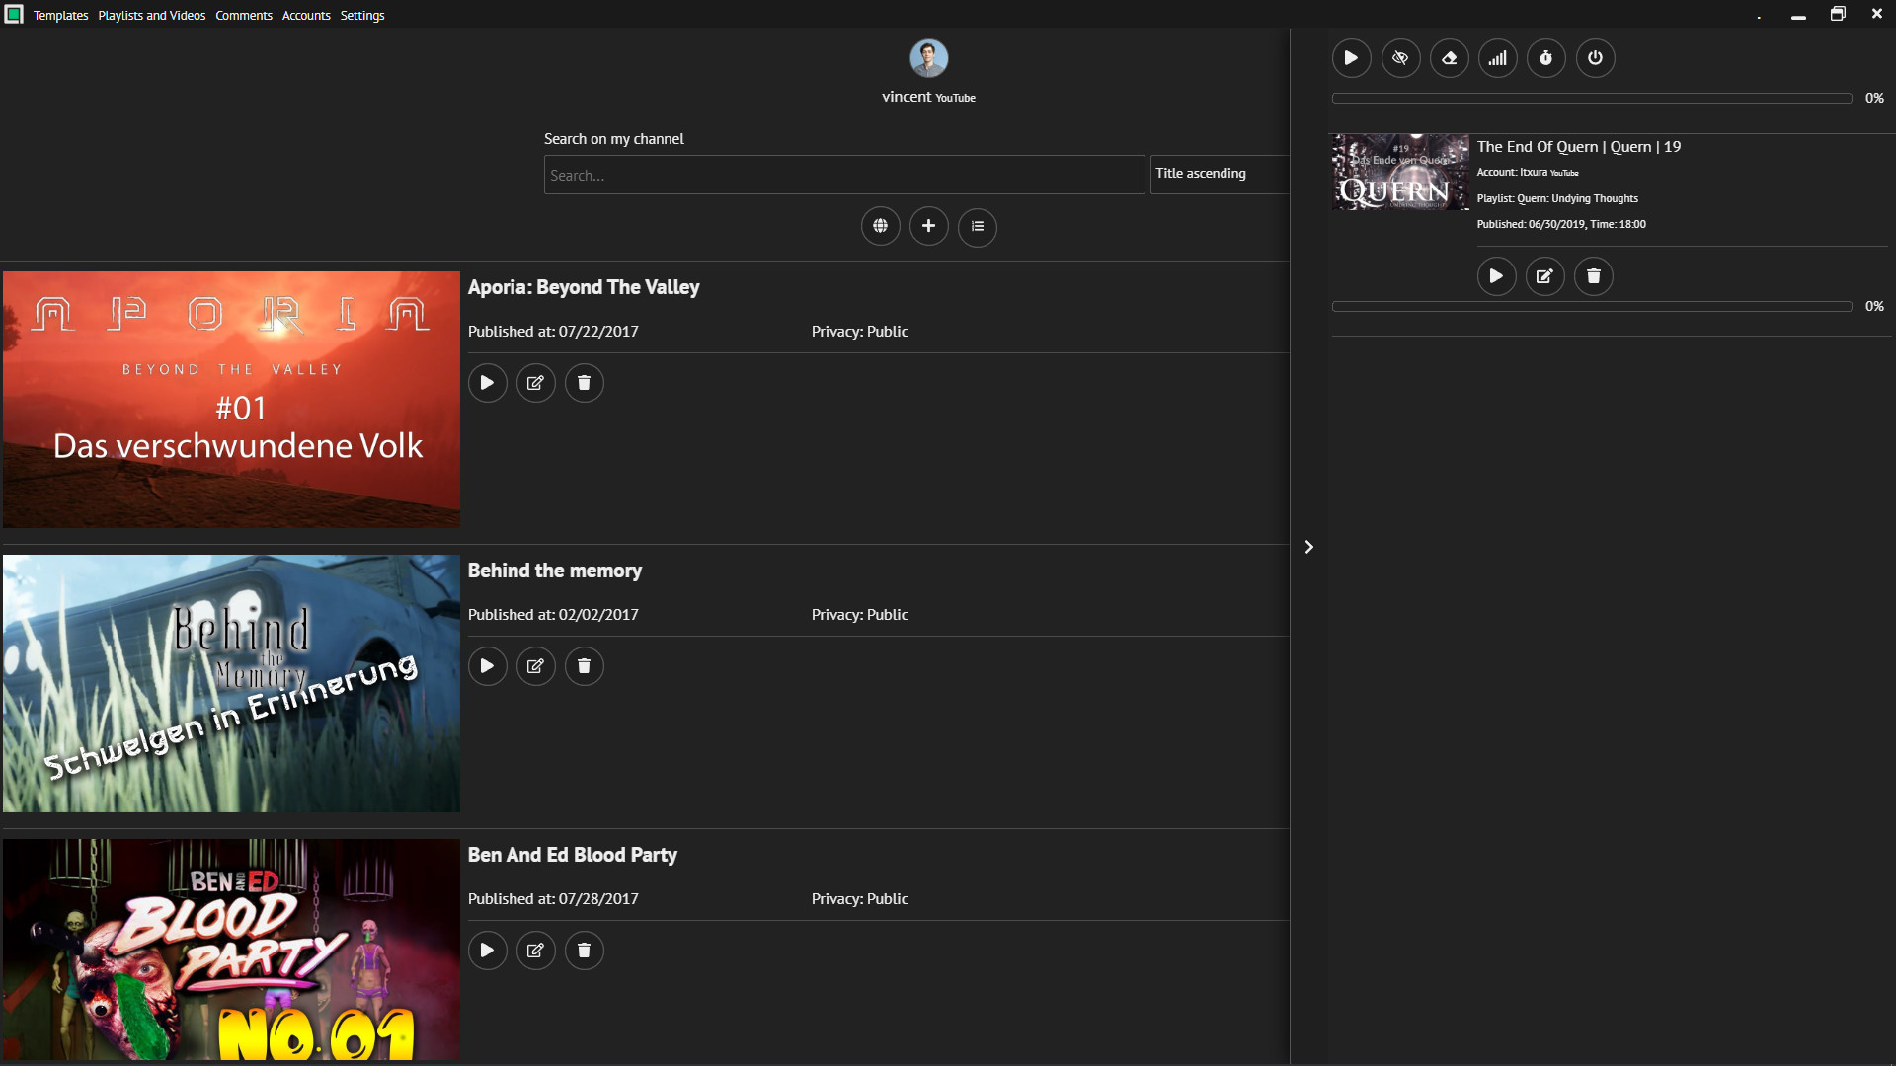Start all uploads with the play icon
The width and height of the screenshot is (1896, 1066).
pyautogui.click(x=1351, y=58)
